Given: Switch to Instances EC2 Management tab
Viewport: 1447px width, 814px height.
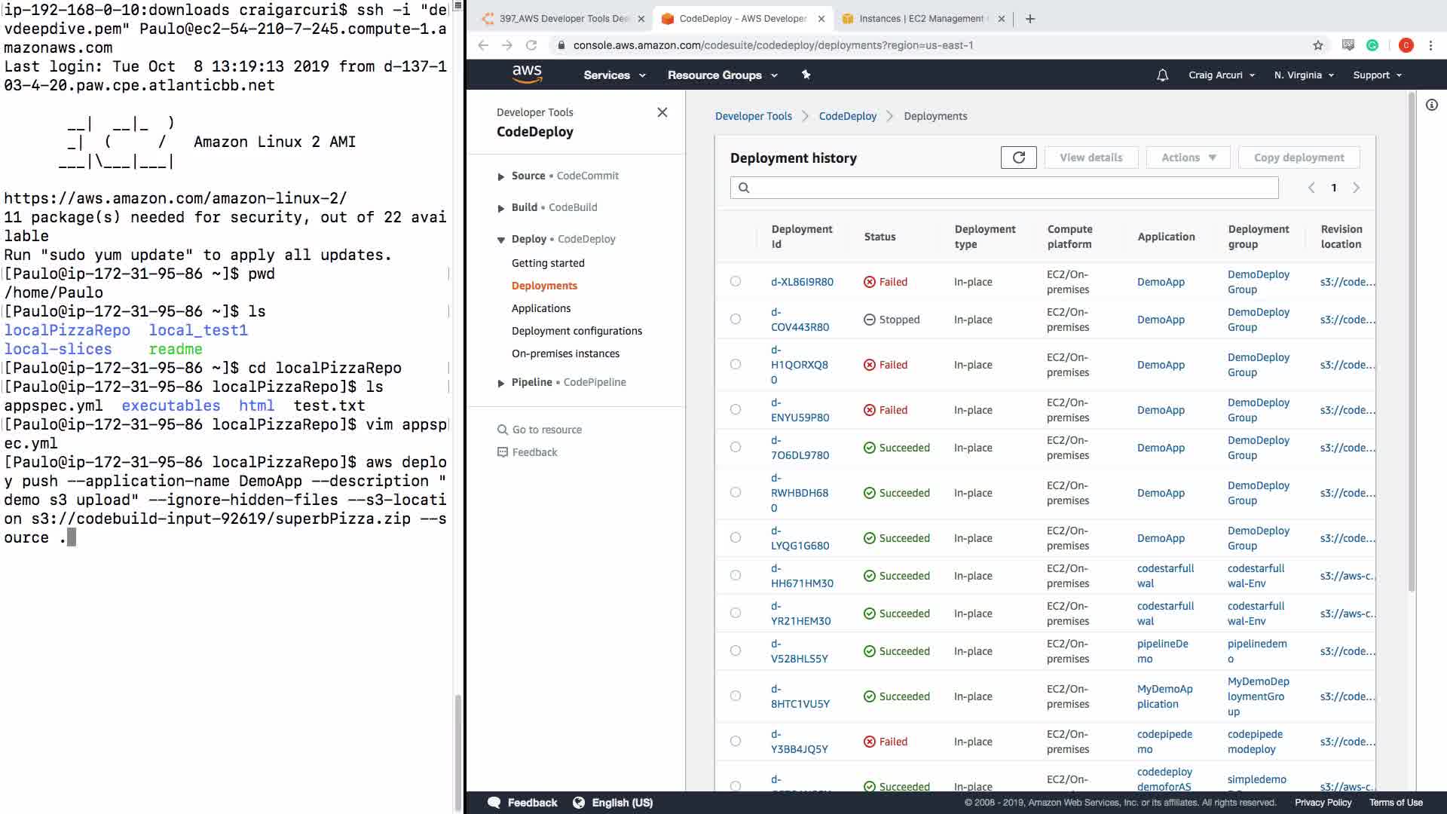Looking at the screenshot, I should [920, 19].
